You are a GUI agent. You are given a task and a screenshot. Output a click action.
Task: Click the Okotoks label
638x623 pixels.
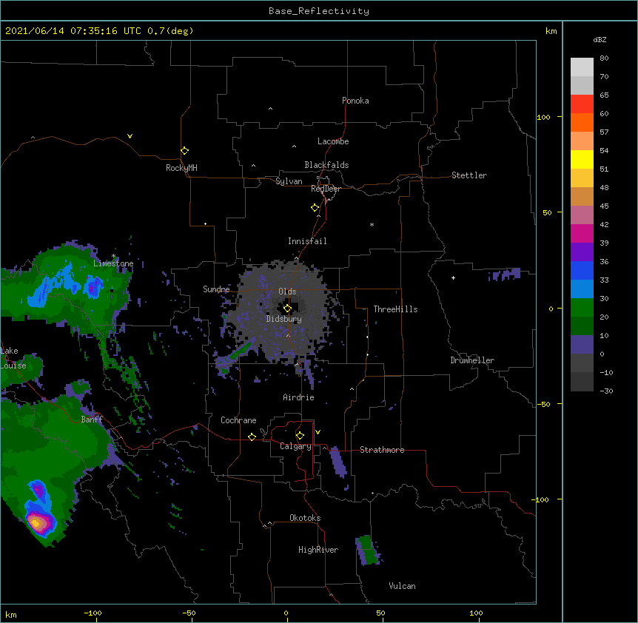305,518
